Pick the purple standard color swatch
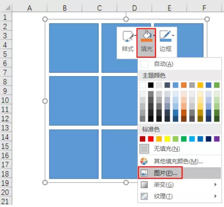The image size is (224, 207). (x=217, y=139)
